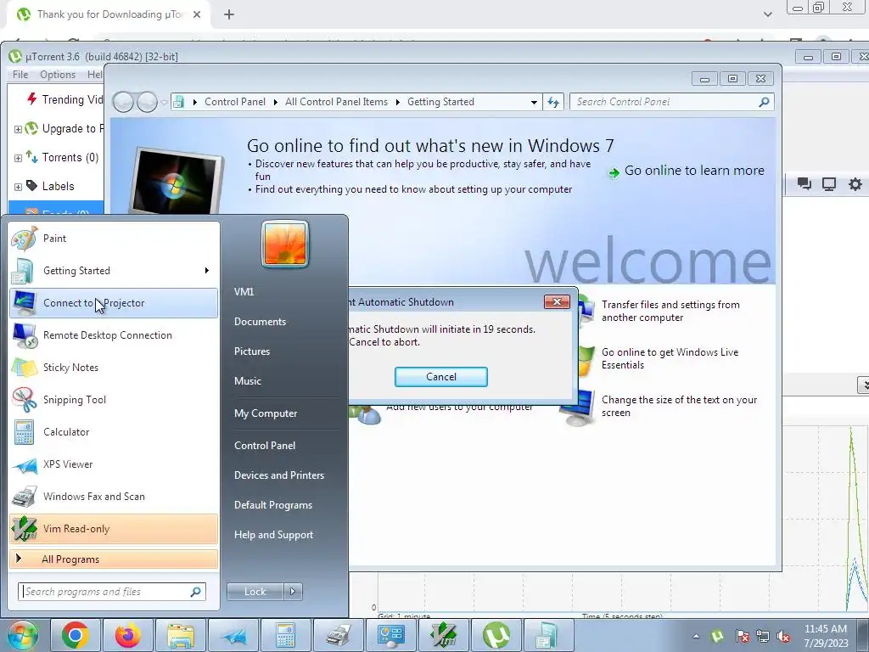Open Calculator from the Start menu list

[114, 432]
